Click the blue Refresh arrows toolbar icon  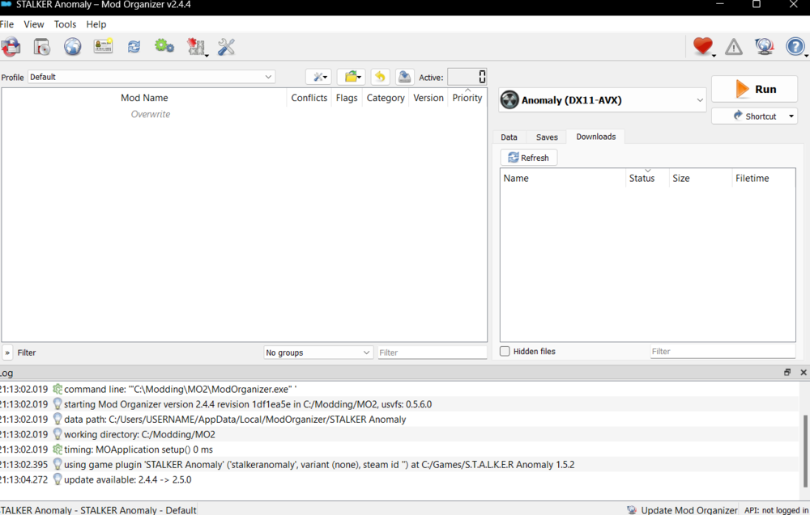click(x=134, y=47)
